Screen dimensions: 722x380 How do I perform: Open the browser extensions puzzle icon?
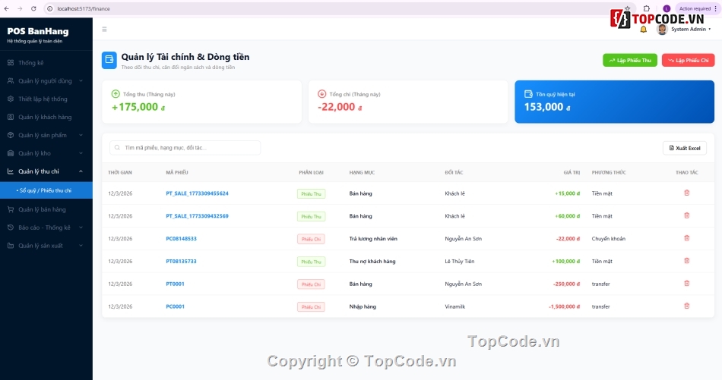(647, 8)
